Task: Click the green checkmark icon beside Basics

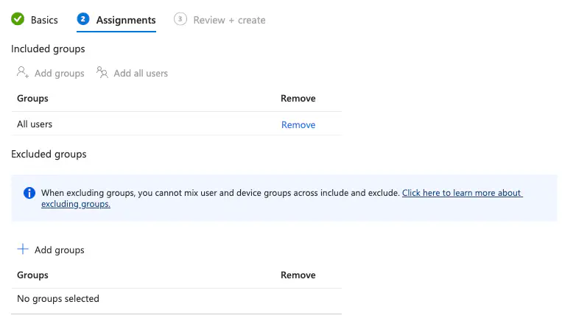Action: pos(18,19)
